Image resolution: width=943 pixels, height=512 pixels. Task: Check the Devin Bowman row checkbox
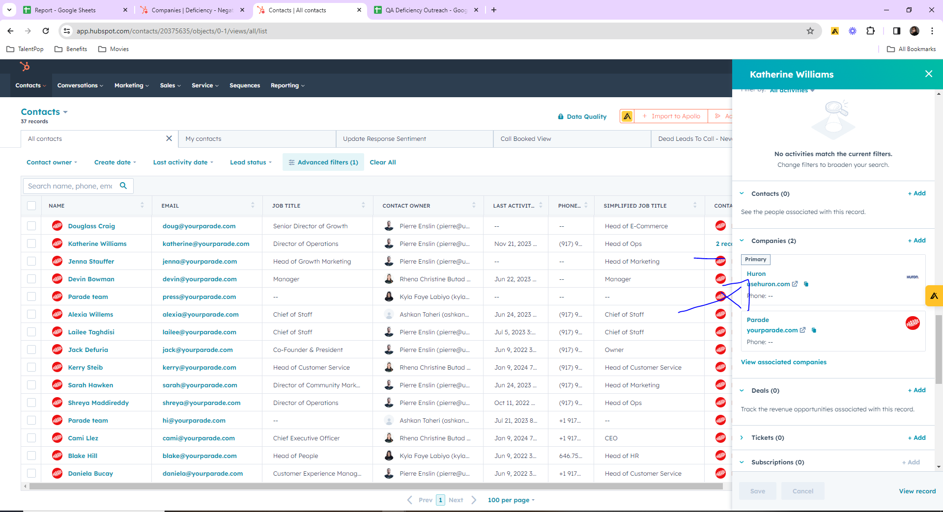point(31,279)
